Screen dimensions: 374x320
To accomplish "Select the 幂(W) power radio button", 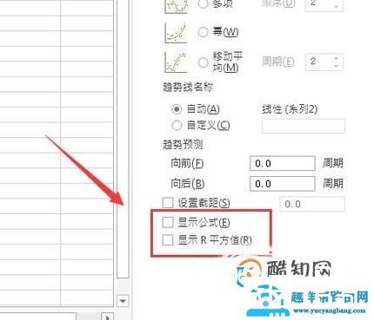I will coord(203,32).
